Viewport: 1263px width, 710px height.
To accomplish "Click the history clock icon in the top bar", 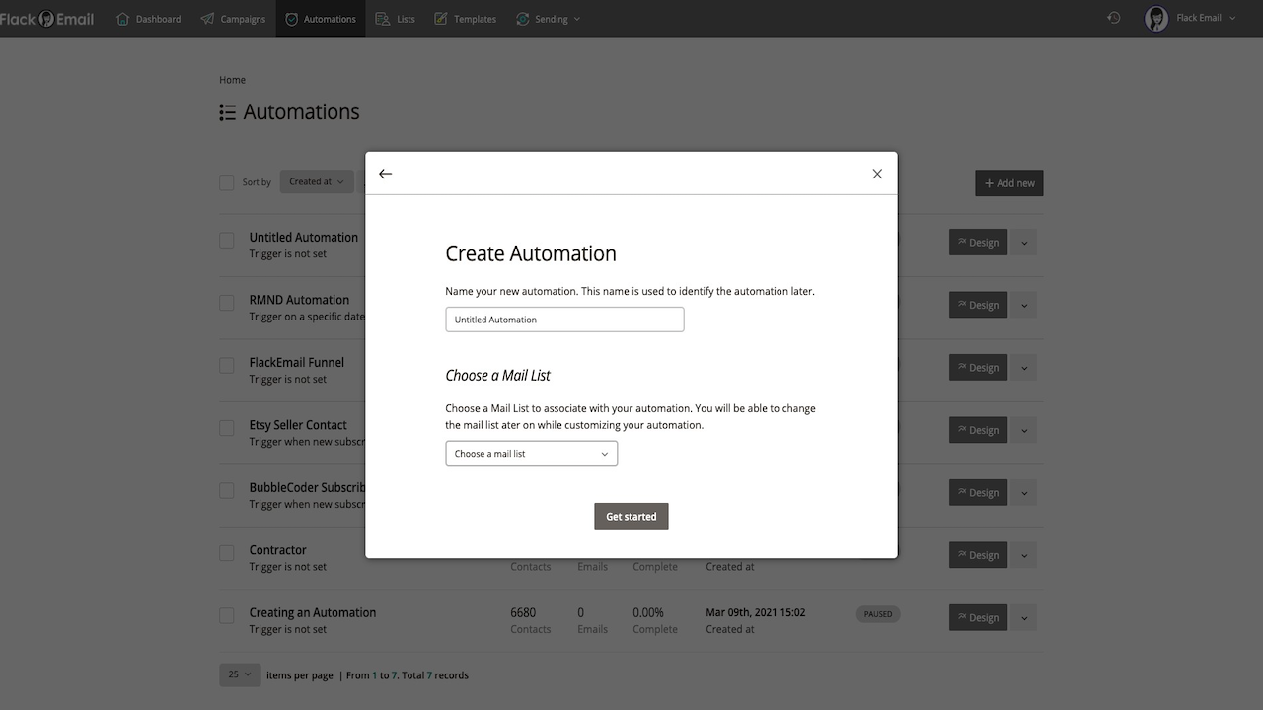I will point(1114,18).
